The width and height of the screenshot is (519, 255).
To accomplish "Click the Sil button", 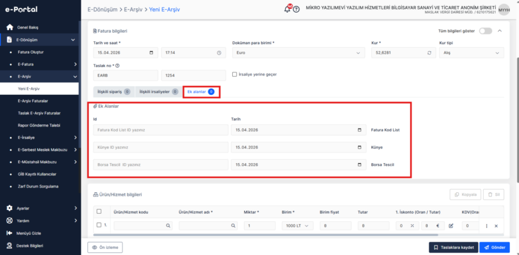I will (x=494, y=195).
